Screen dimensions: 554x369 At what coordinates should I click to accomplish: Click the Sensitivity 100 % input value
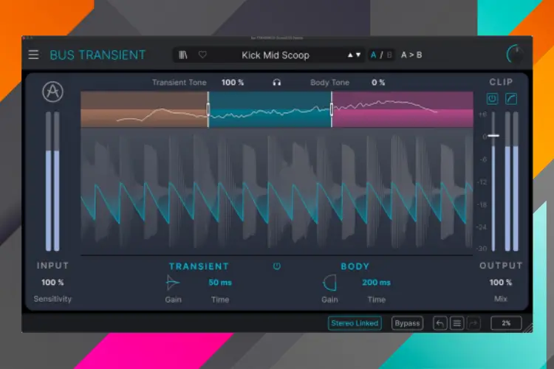tap(52, 282)
